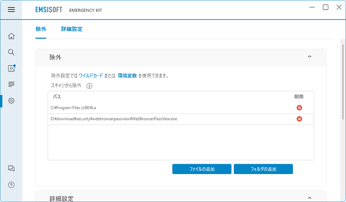Click the vertical scrollbar thumb
This screenshot has width=346, height=202.
point(343,82)
